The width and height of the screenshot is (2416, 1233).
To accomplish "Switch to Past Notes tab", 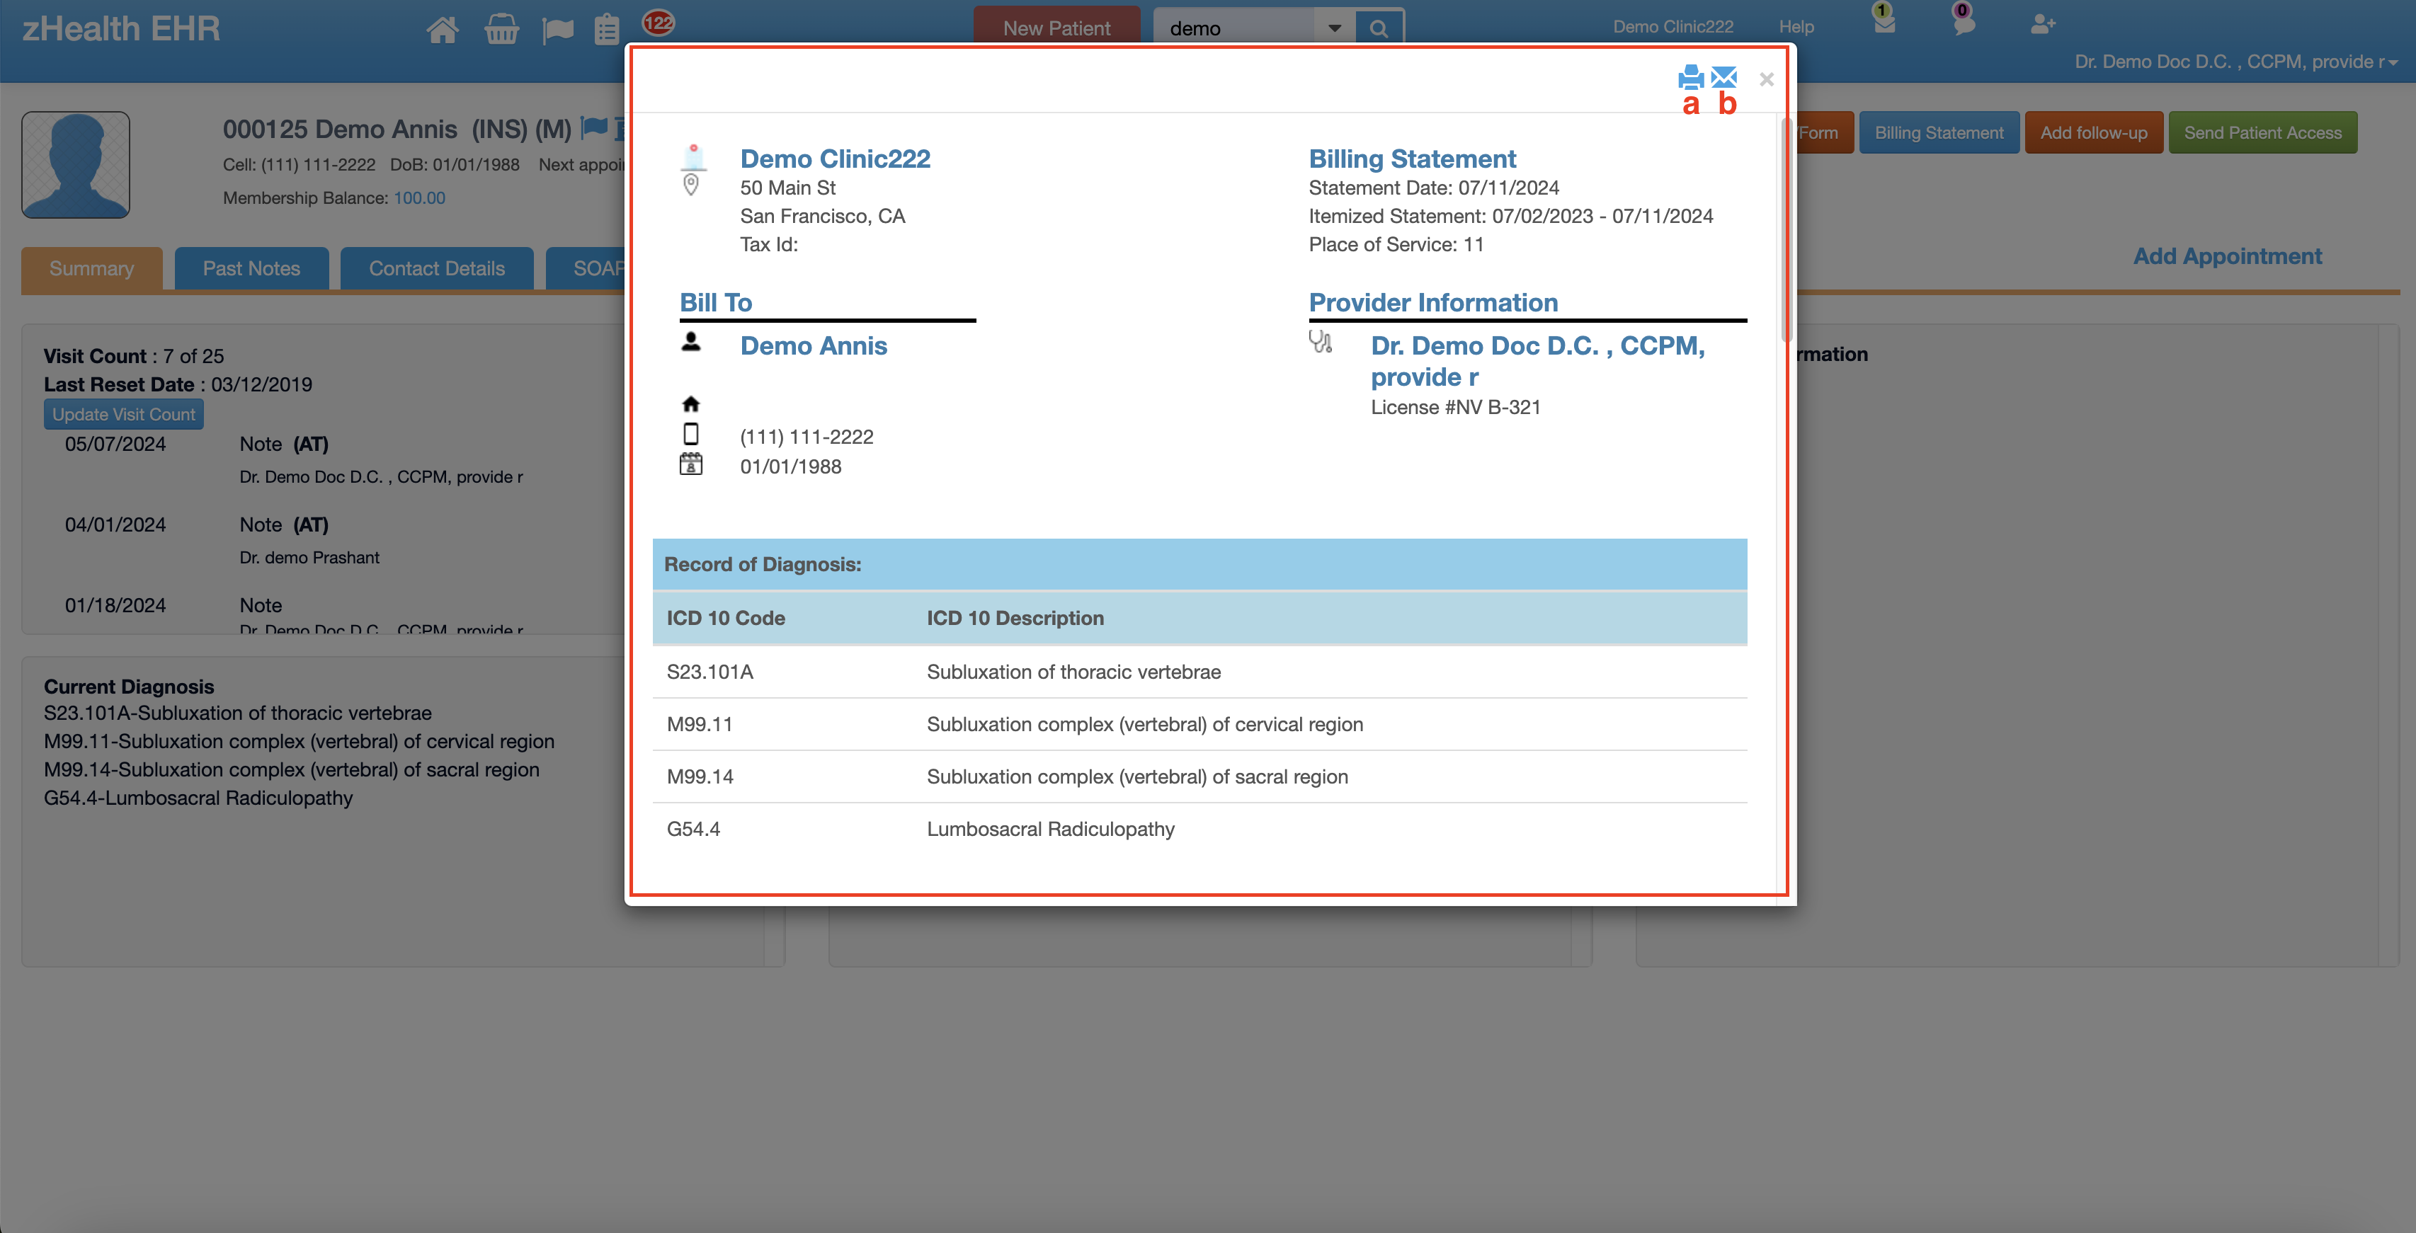I will tap(251, 268).
